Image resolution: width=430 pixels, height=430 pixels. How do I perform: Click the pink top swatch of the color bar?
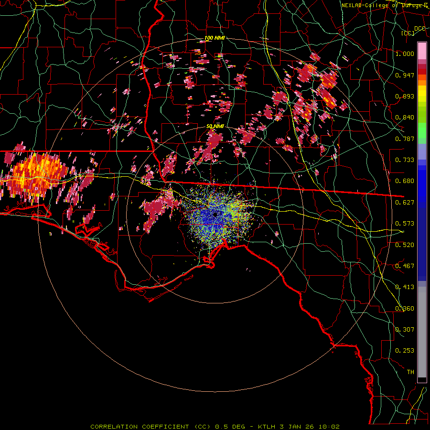click(422, 51)
